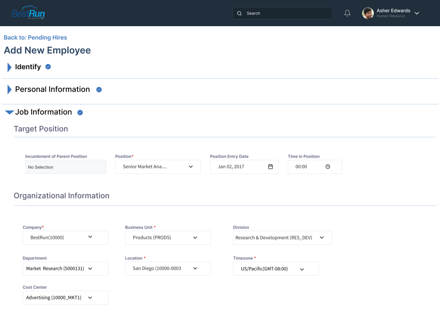
Task: Open the notifications bell icon
Action: 347,13
